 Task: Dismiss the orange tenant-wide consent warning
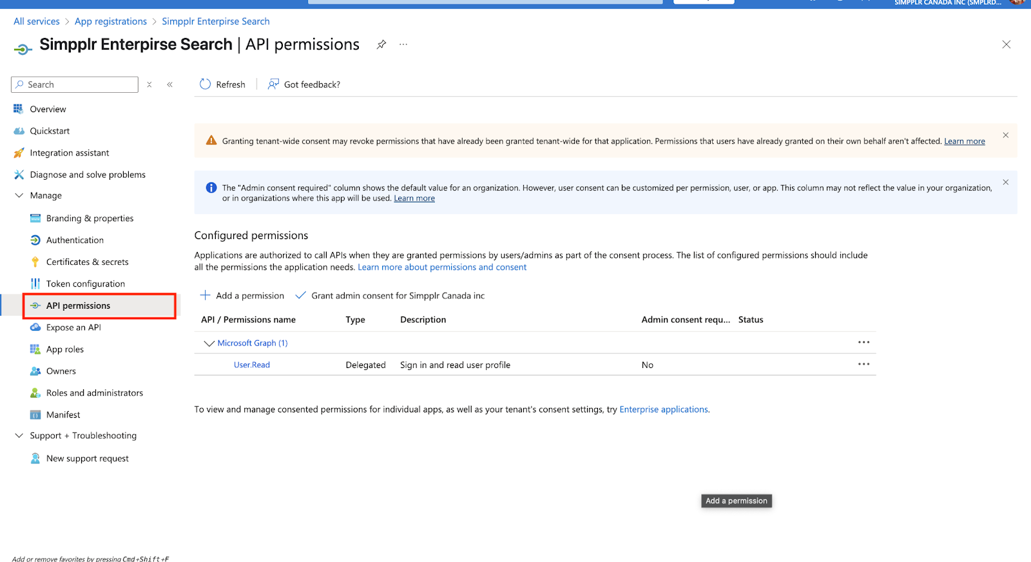tap(1005, 135)
